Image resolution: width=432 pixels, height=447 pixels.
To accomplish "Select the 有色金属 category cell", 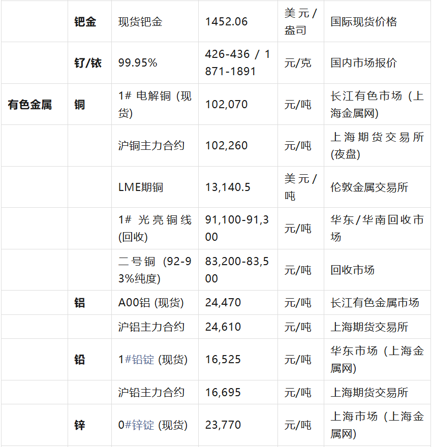I will [30, 105].
